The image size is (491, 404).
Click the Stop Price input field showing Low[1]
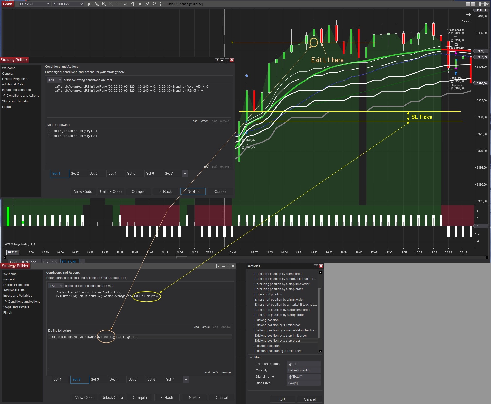[x=303, y=383]
